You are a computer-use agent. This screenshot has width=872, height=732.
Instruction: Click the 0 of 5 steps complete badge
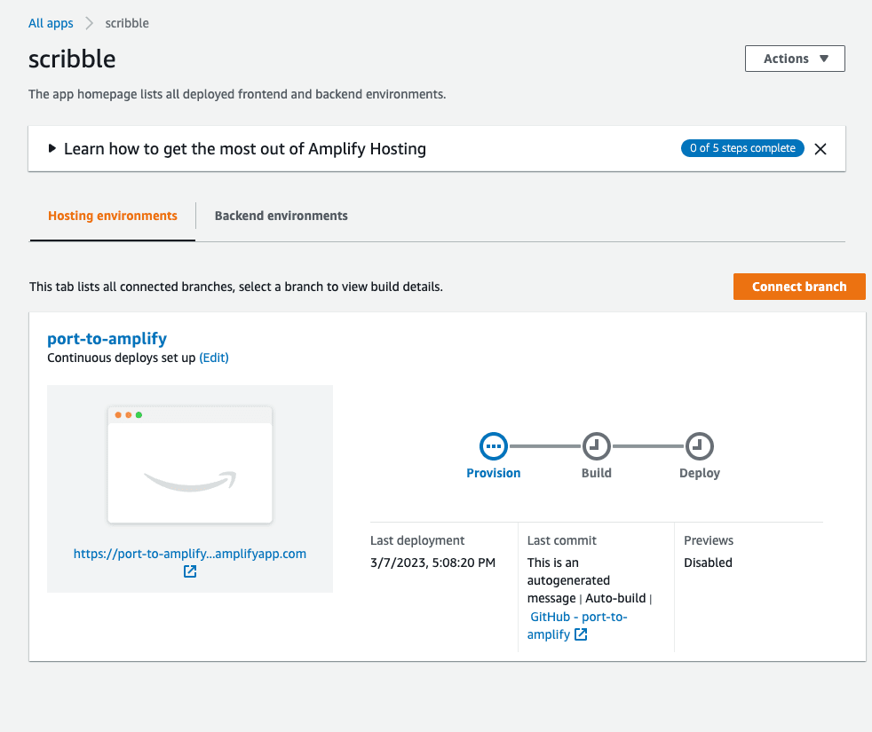coord(742,148)
